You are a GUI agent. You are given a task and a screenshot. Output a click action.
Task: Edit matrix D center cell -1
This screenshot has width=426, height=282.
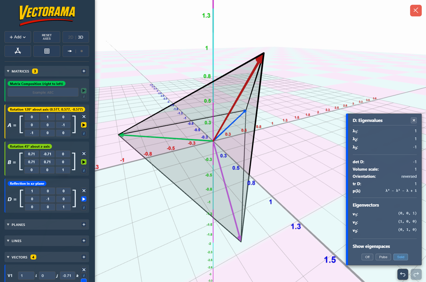pos(48,199)
